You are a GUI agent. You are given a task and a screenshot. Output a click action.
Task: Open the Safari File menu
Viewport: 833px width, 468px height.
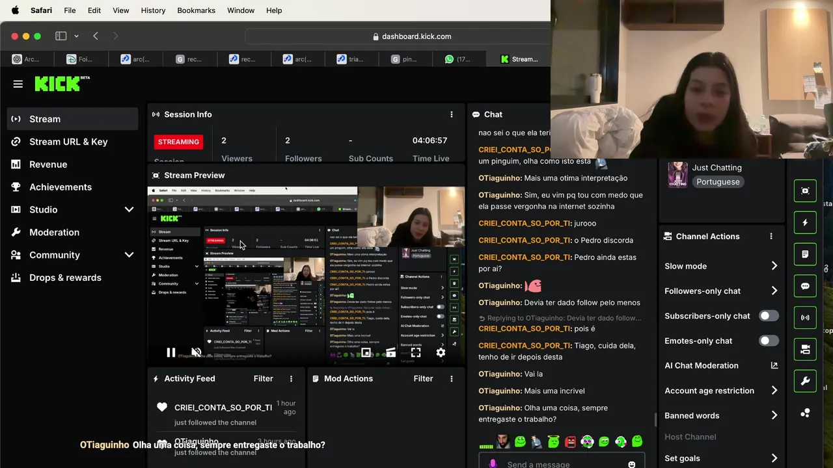(x=70, y=10)
